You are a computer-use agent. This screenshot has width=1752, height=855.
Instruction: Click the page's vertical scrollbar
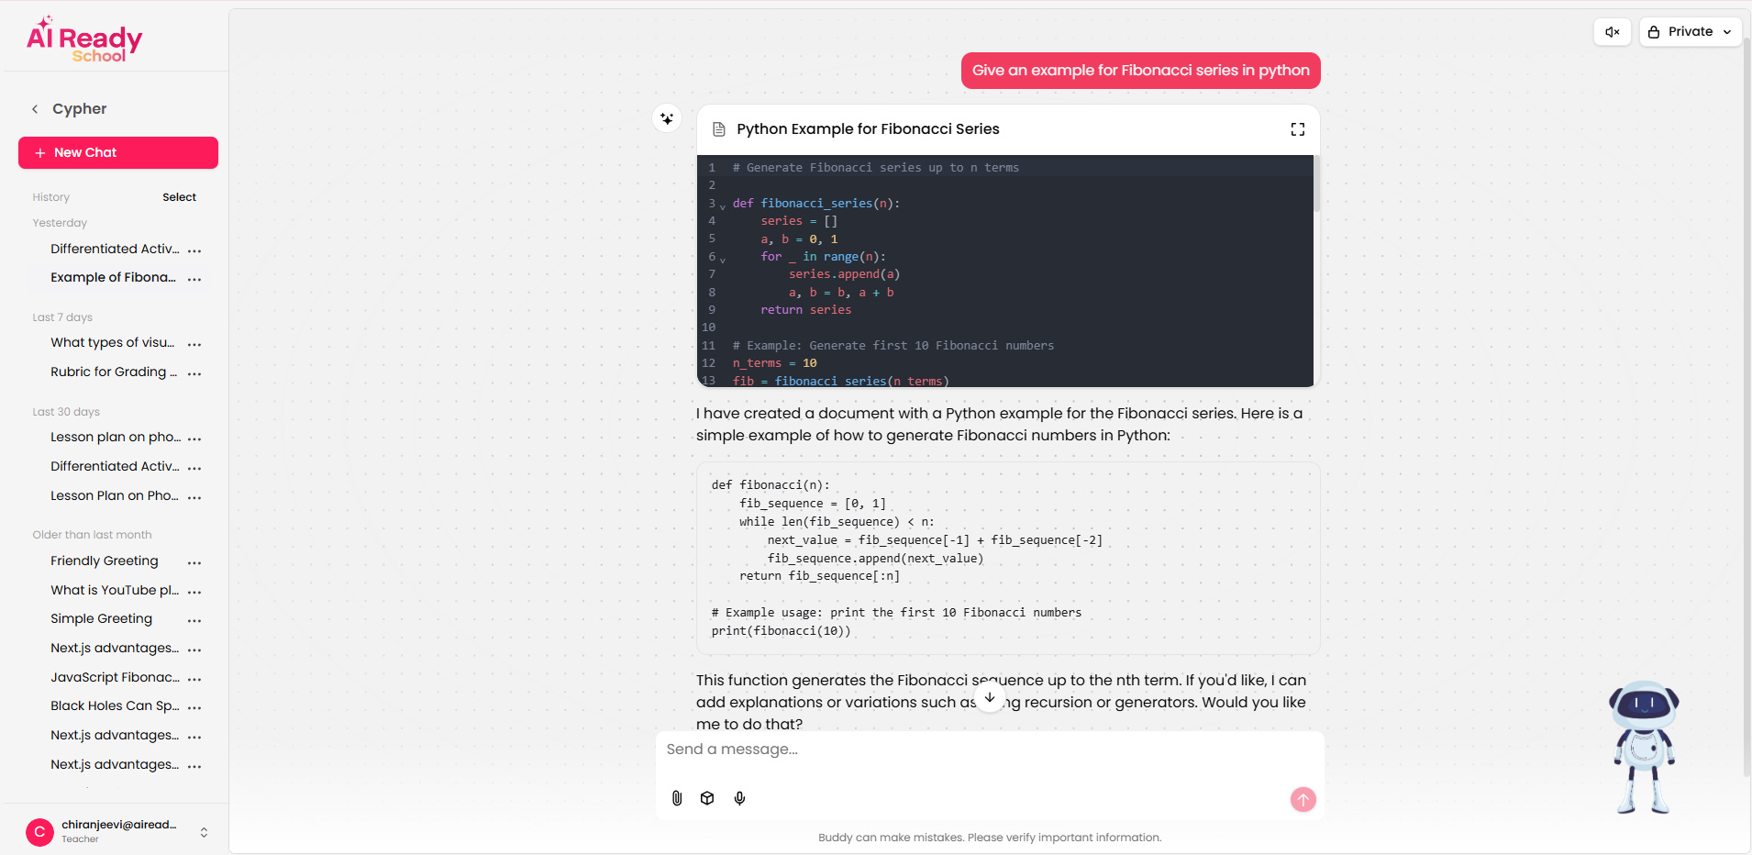[x=1746, y=408]
